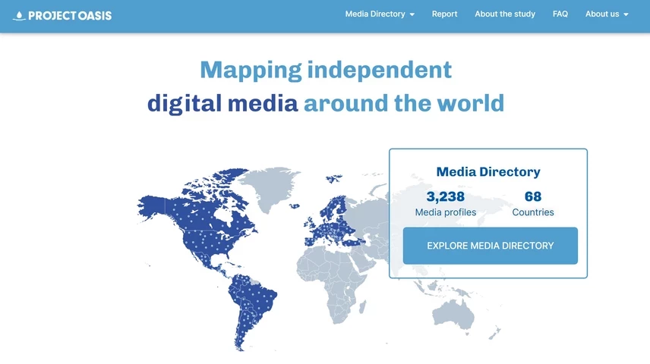Go to the Report page

pos(444,14)
